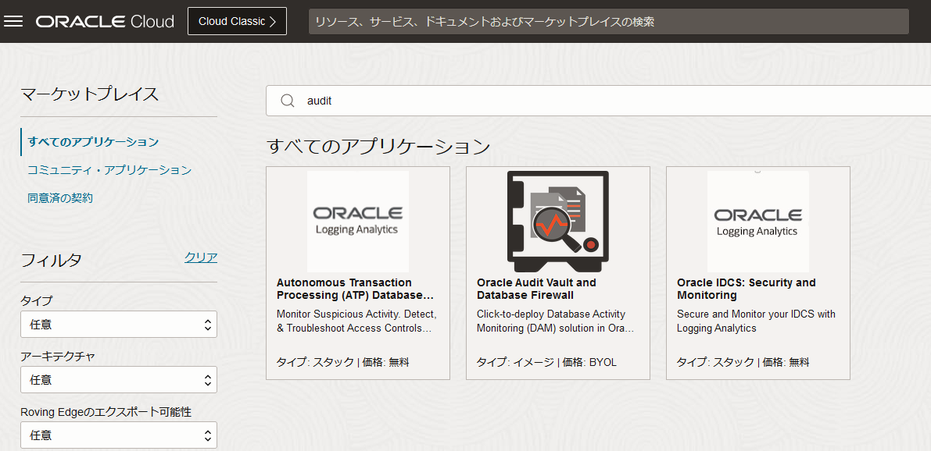Click the Oracle Cloud logo
This screenshot has height=451, width=931.
point(105,21)
